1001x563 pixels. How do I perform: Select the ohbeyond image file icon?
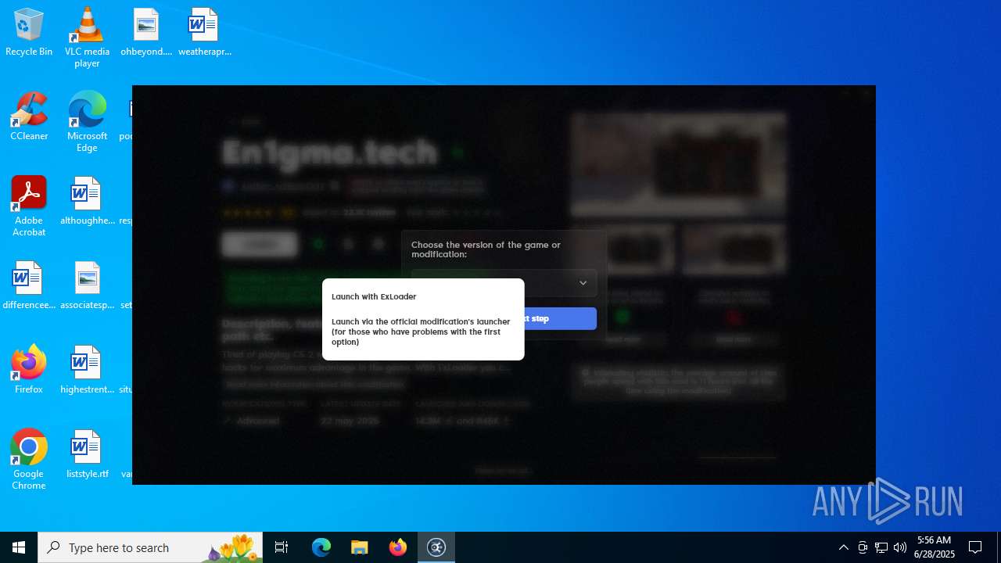point(145,33)
